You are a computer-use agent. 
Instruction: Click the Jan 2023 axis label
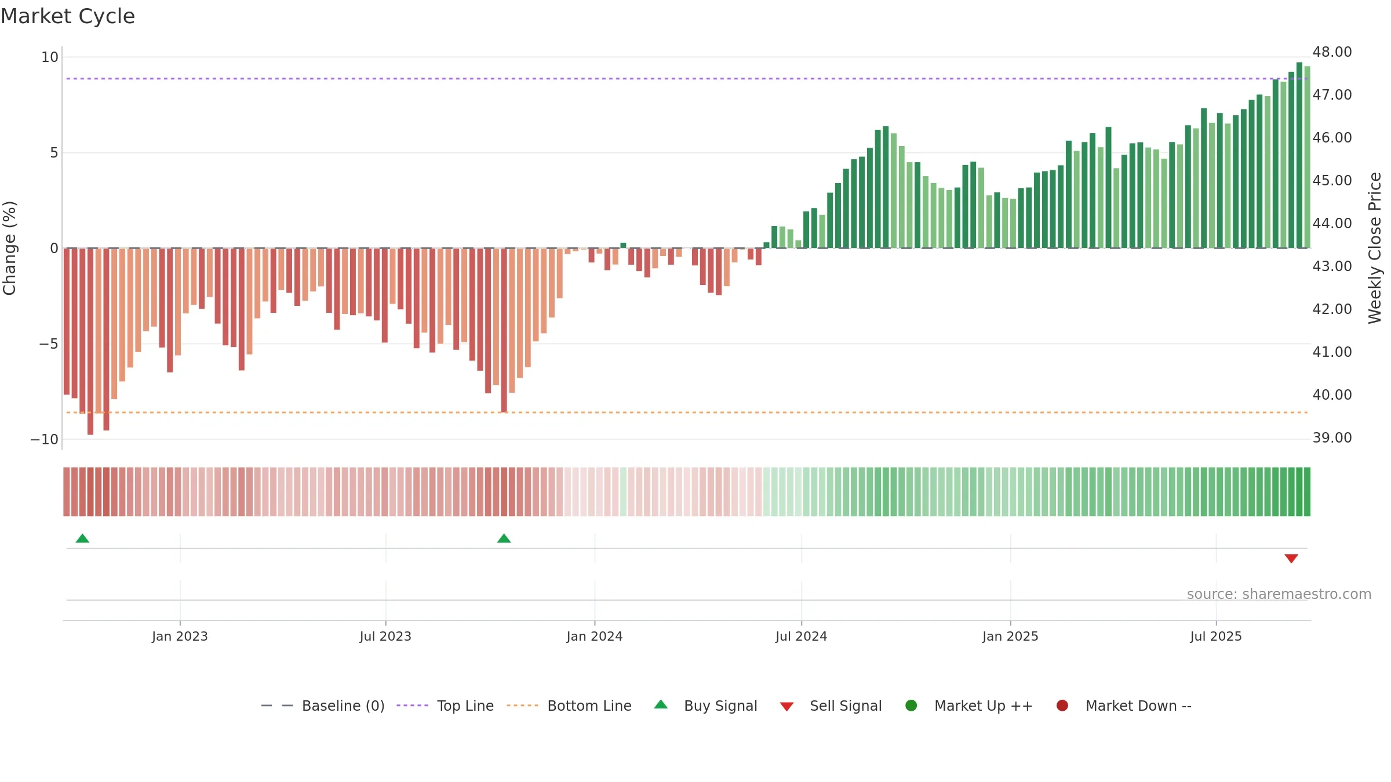[x=180, y=636]
